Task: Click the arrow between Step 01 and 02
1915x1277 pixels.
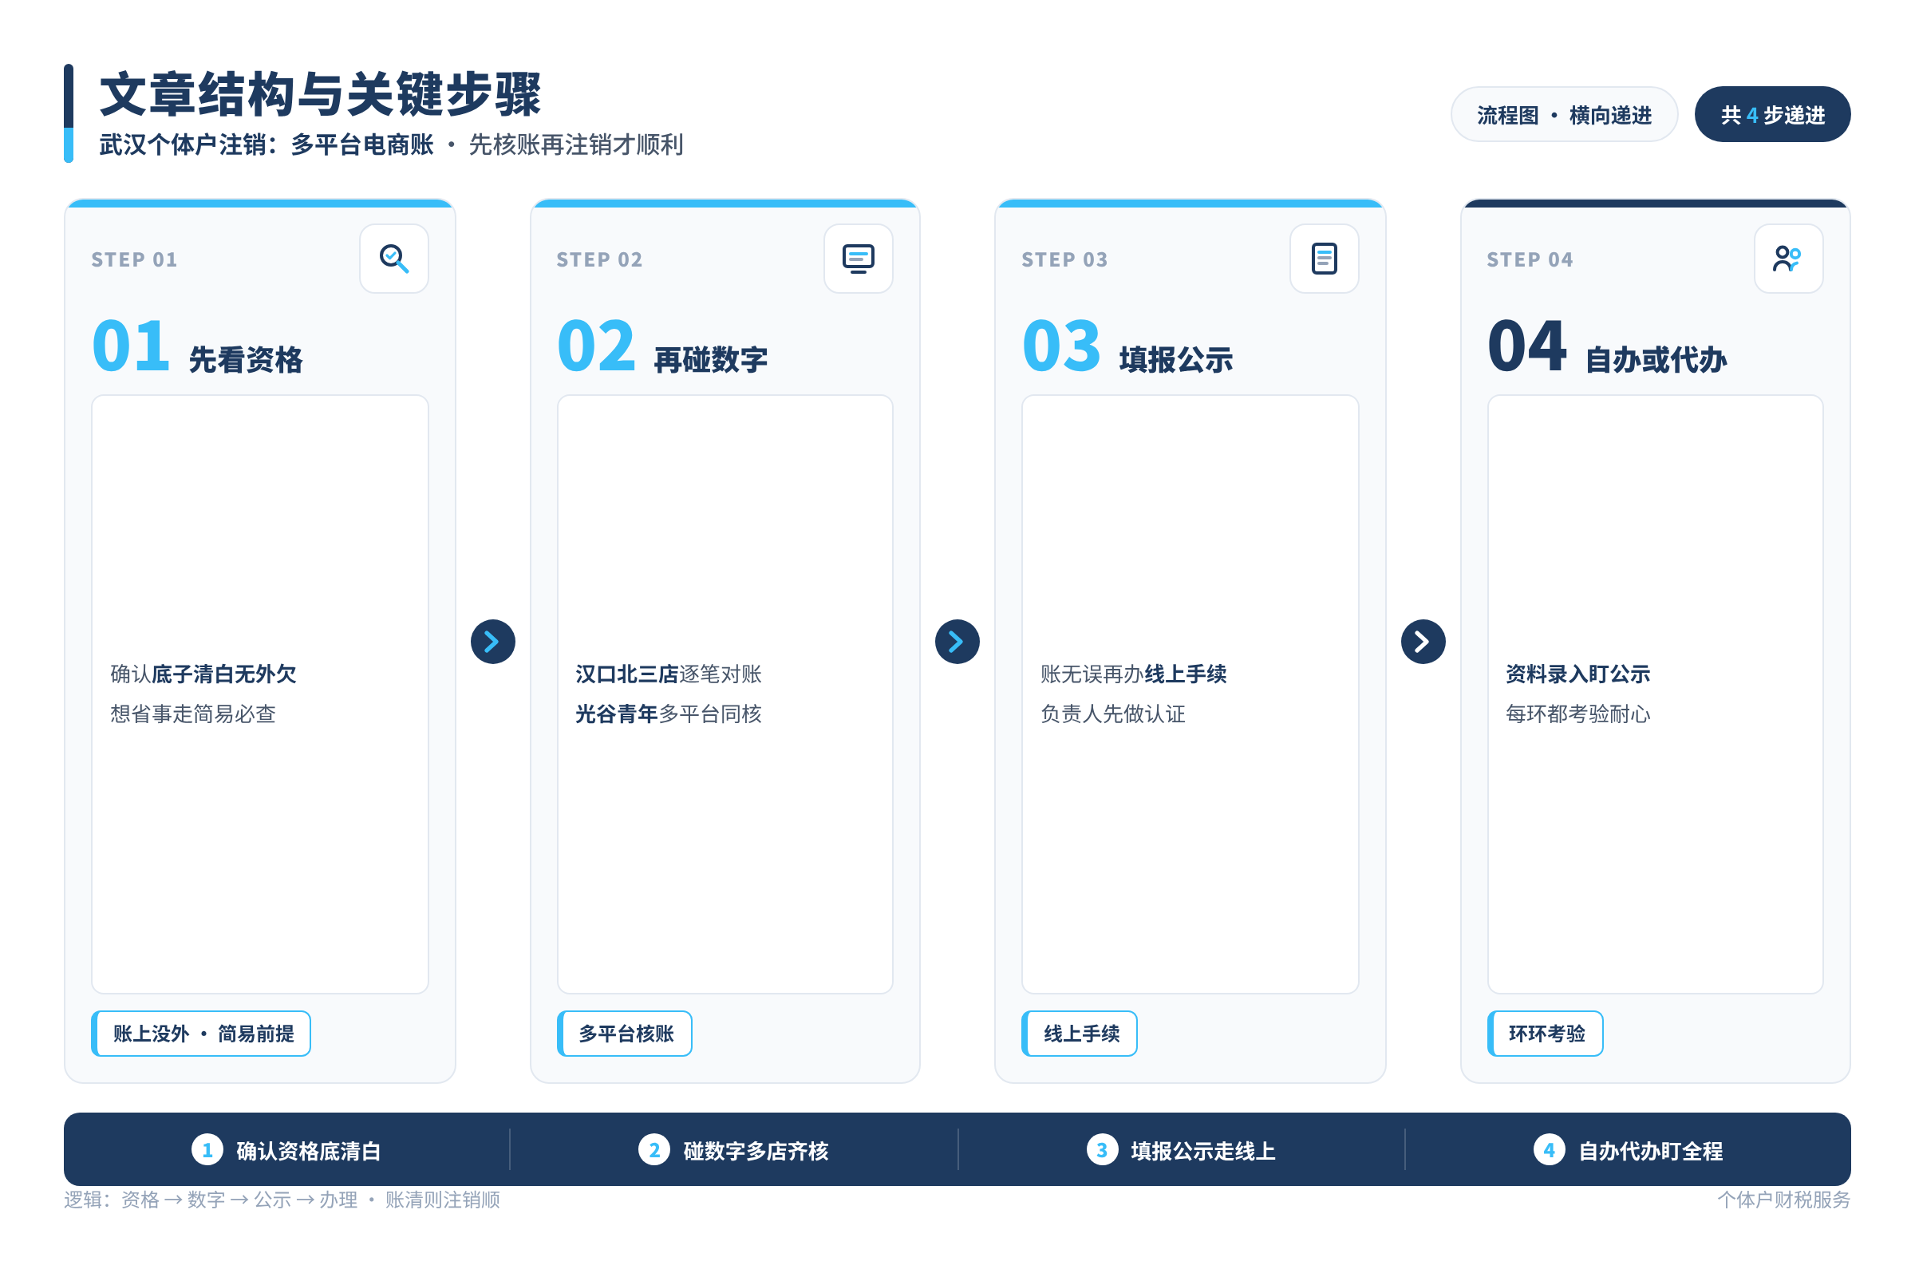Action: pyautogui.click(x=492, y=642)
